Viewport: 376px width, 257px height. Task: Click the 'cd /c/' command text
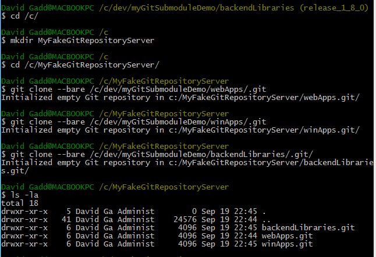[24, 16]
